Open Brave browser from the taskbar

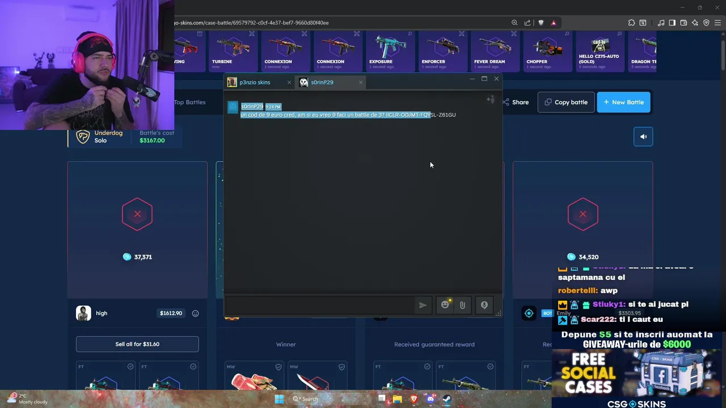414,399
